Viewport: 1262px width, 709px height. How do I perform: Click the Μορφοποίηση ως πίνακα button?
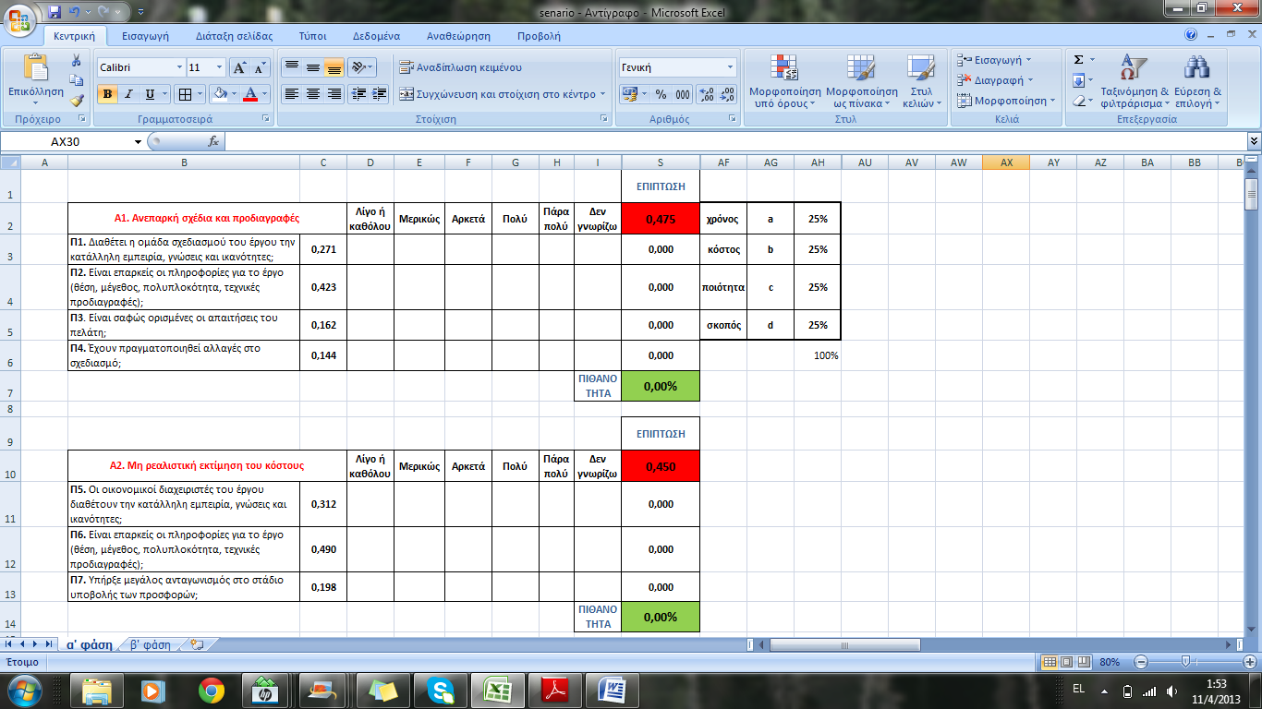pyautogui.click(x=862, y=81)
